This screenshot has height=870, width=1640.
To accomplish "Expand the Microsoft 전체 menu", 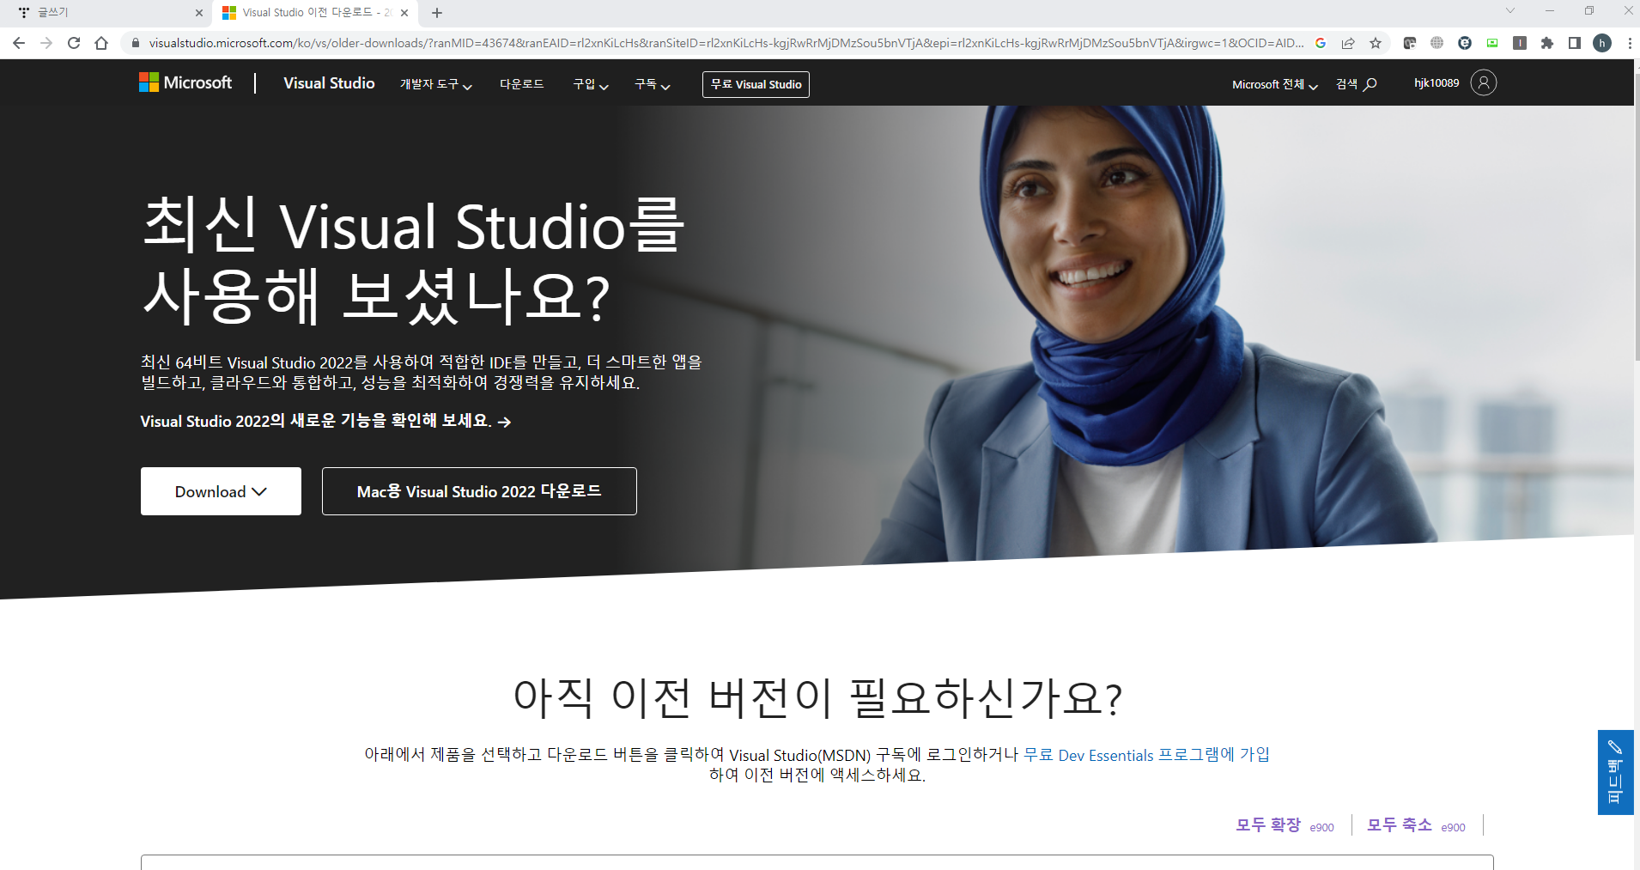I will [x=1275, y=84].
